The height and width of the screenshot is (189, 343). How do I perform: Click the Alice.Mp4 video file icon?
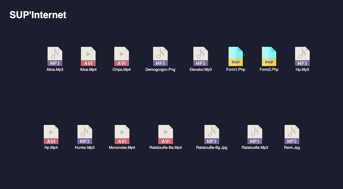[x=88, y=56]
